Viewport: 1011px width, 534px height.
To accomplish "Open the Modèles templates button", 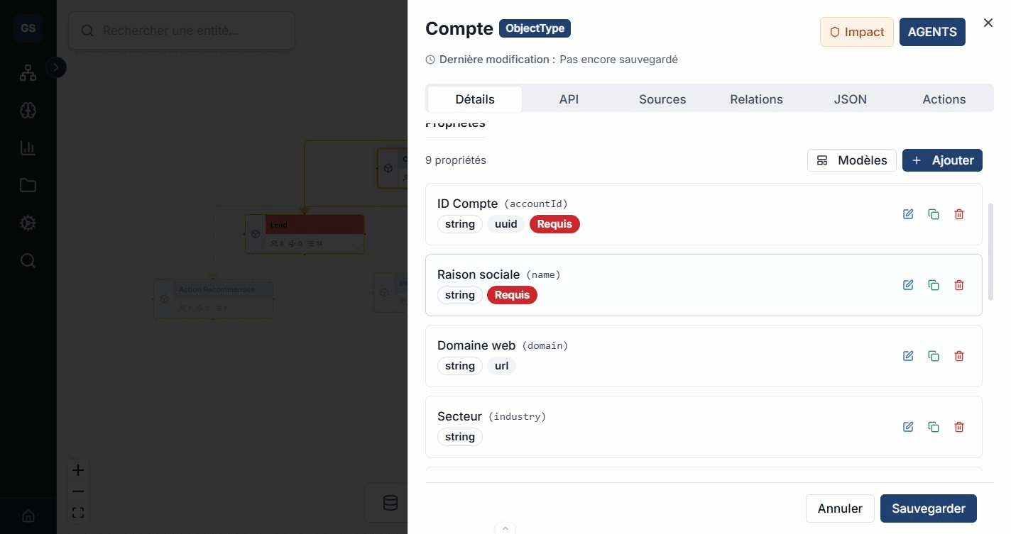I will (x=851, y=160).
